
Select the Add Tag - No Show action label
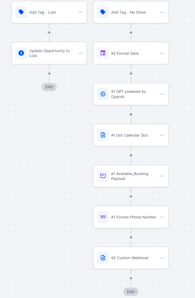[x=128, y=12]
